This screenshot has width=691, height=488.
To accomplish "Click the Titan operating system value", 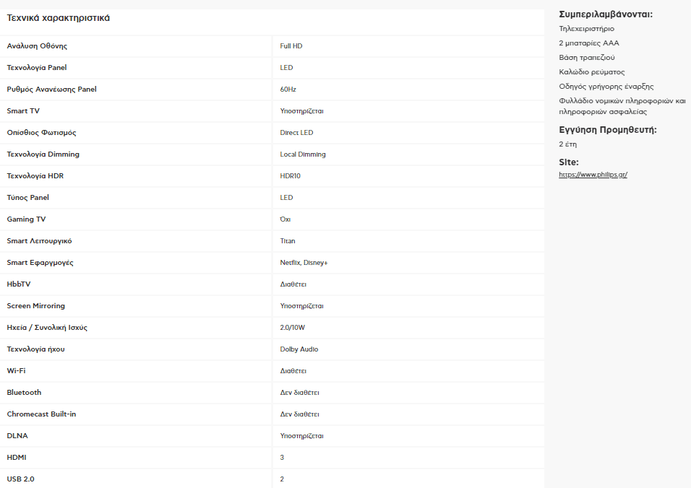I will [288, 241].
